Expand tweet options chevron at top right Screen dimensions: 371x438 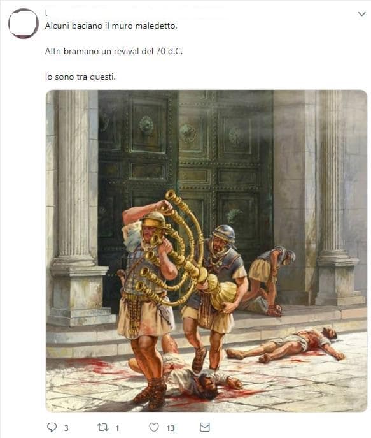pyautogui.click(x=361, y=13)
